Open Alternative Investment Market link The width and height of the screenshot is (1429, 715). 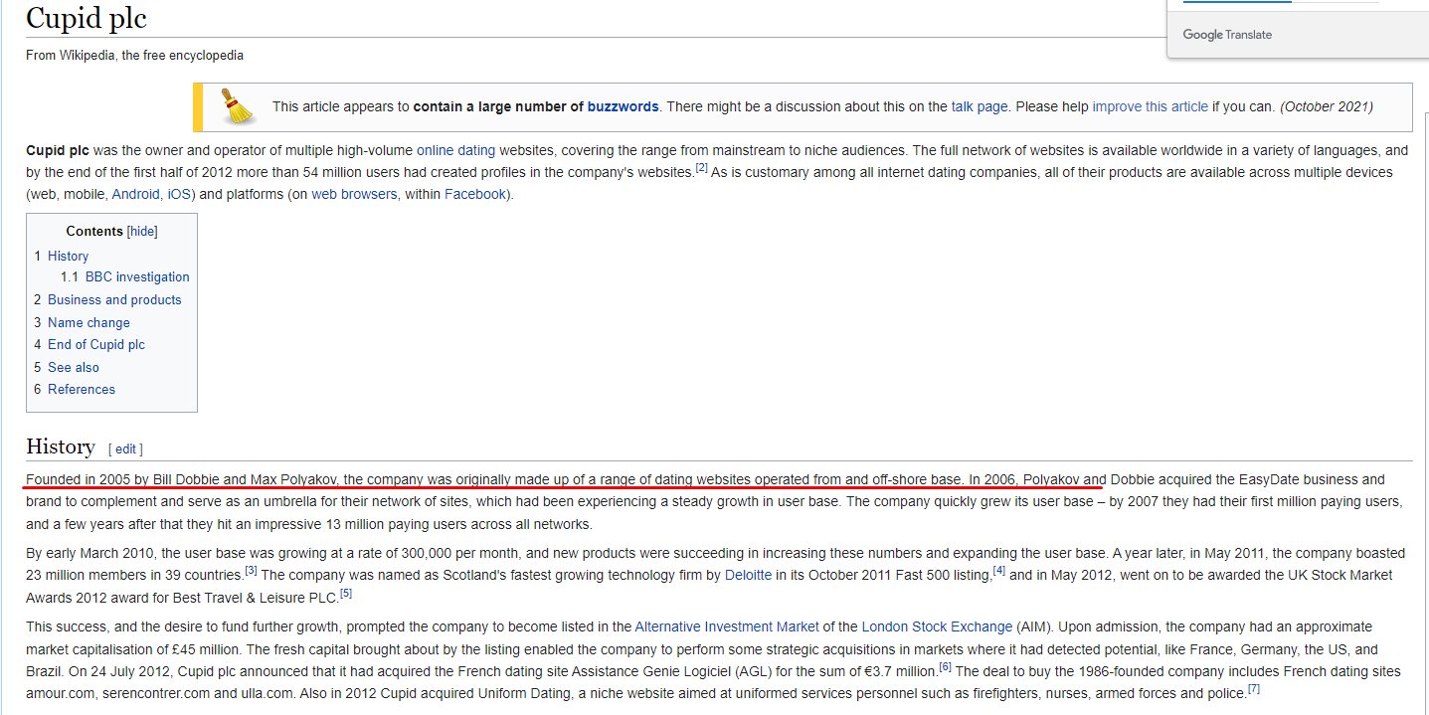click(x=727, y=626)
